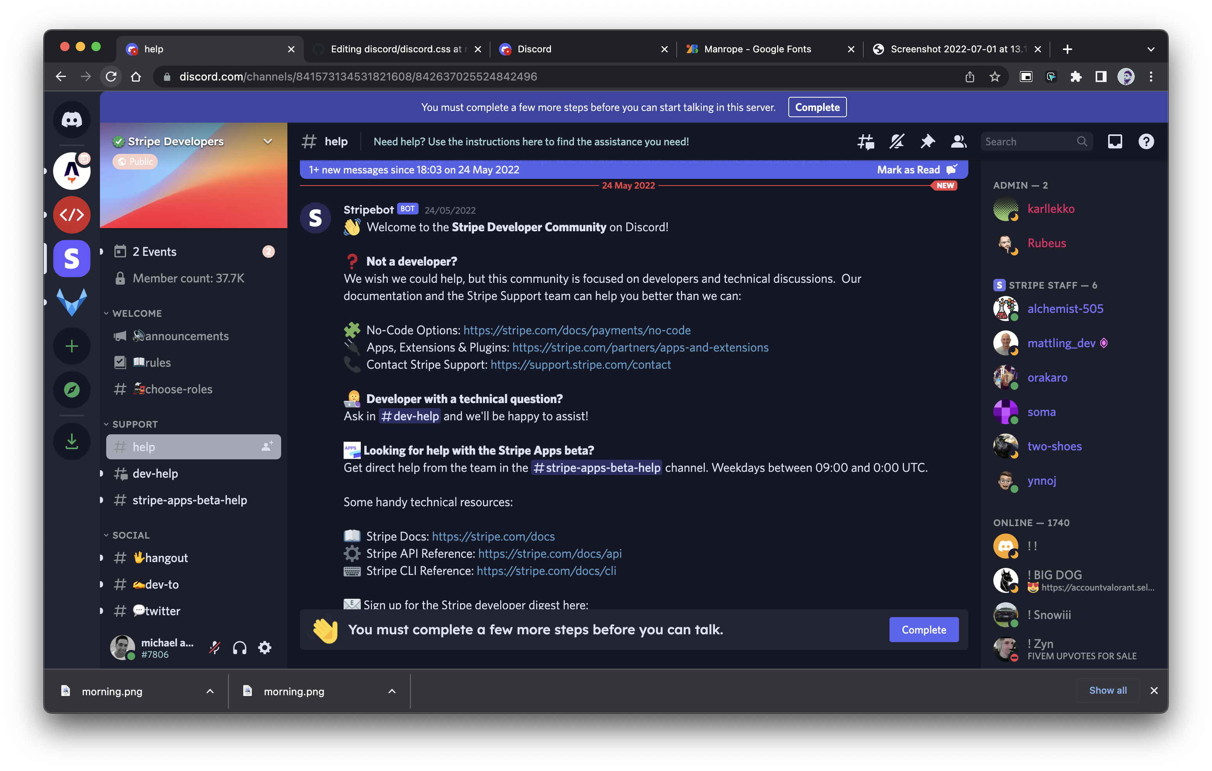Screen dimensions: 1212x771
Task: Collapse the WELCOME channel category
Action: coord(137,313)
